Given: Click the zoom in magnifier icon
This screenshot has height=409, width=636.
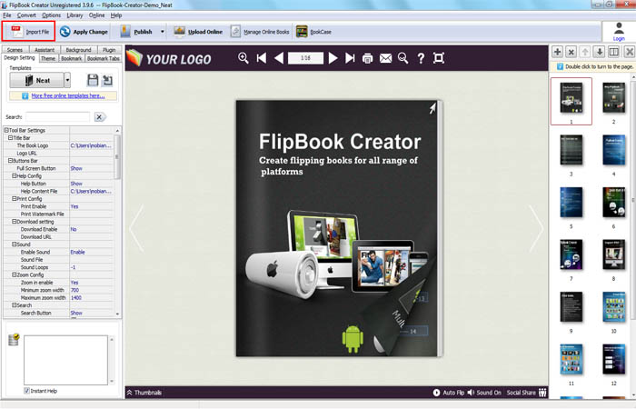Looking at the screenshot, I should (x=243, y=58).
